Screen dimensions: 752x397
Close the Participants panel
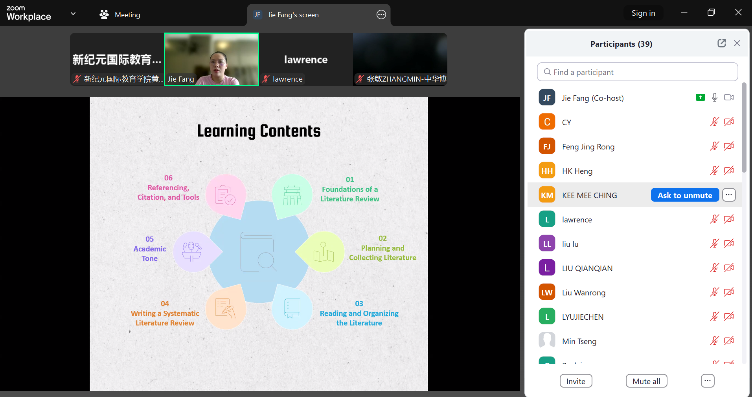[x=737, y=43]
